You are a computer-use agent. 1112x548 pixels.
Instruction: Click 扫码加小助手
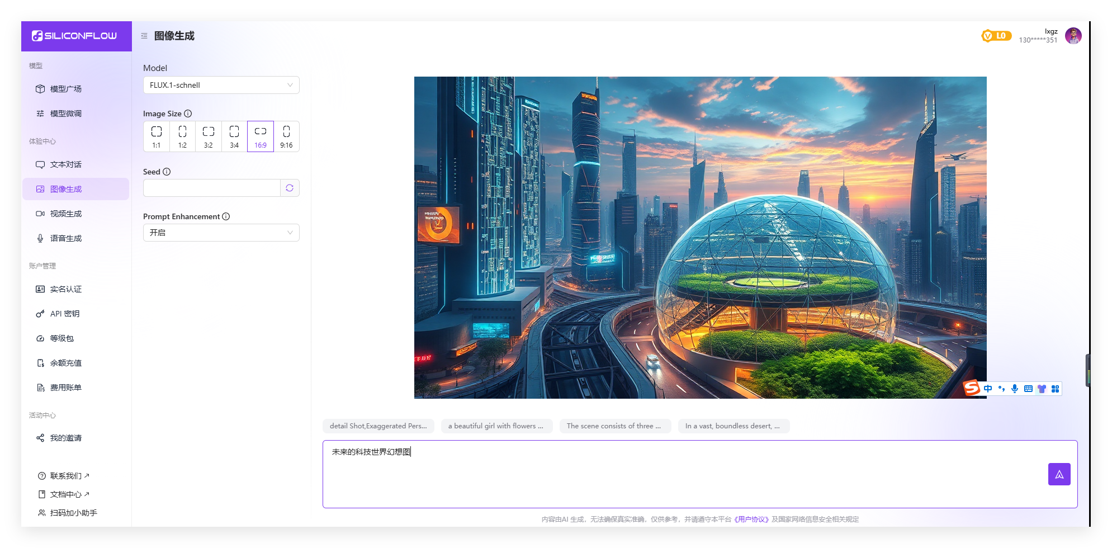coord(68,513)
